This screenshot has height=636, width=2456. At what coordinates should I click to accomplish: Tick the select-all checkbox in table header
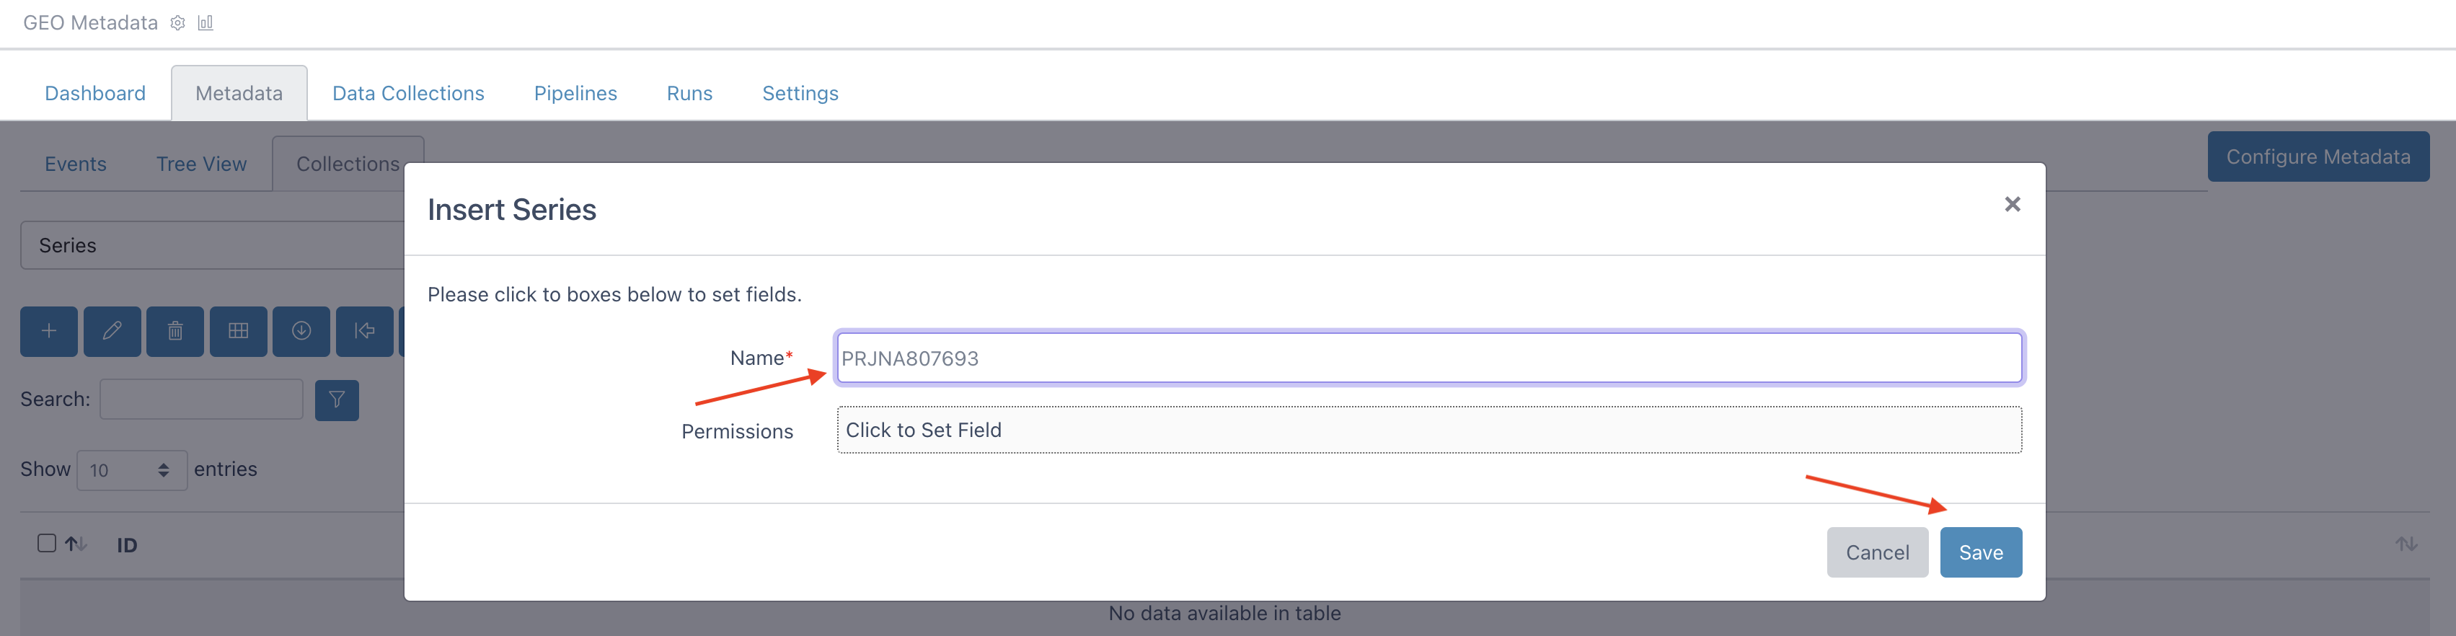point(47,544)
